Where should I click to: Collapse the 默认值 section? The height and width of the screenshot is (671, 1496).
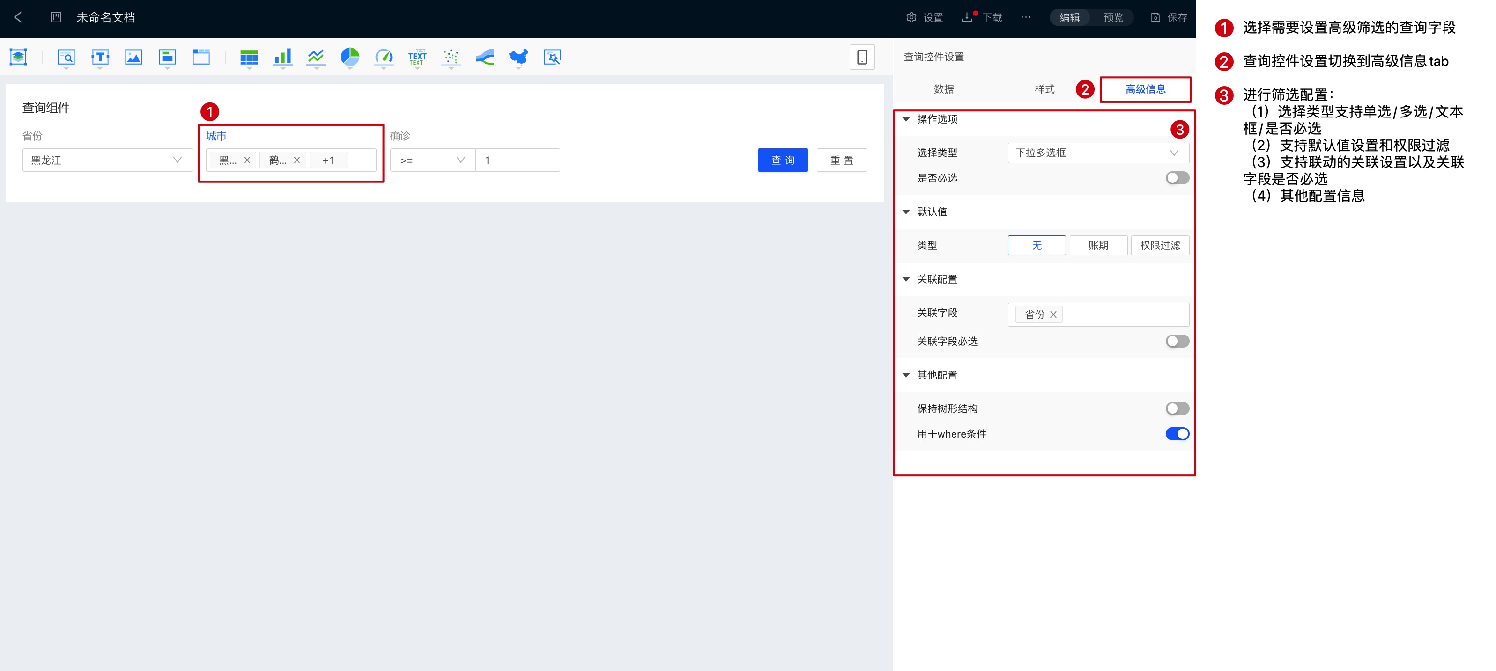[x=906, y=212]
